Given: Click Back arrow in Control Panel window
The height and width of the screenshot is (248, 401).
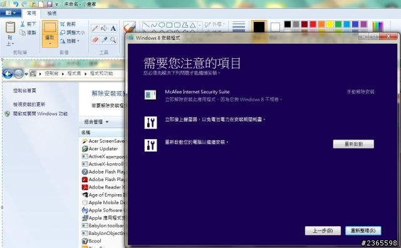Looking at the screenshot, I should (8, 74).
